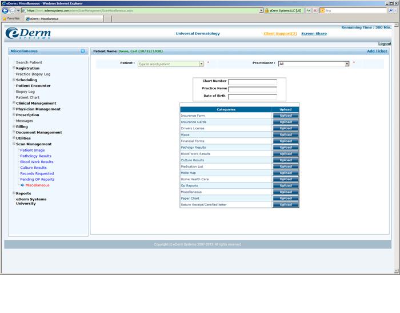The image size is (400, 313).
Task: Click the browser Back button
Action: tap(5, 10)
